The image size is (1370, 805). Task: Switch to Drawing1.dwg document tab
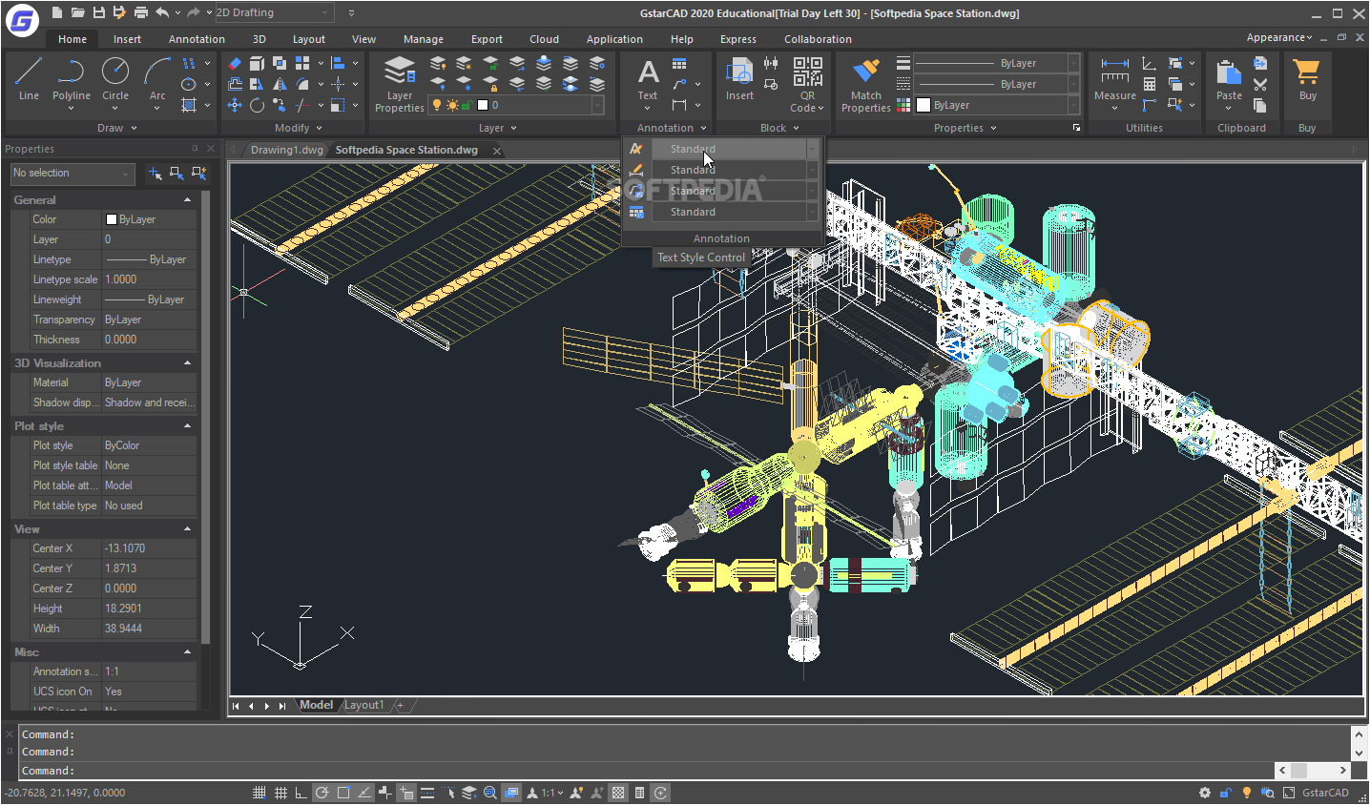coord(286,150)
